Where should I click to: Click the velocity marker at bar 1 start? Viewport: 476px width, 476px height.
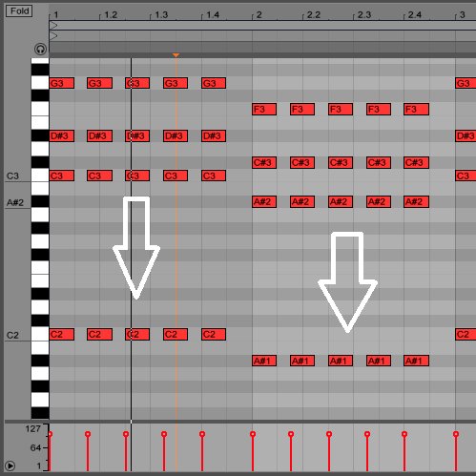click(x=51, y=434)
